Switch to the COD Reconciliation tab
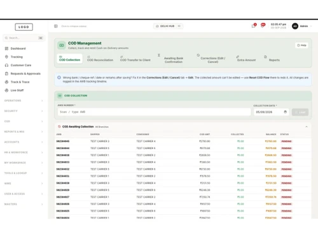The height and width of the screenshot is (239, 318). pos(100,59)
